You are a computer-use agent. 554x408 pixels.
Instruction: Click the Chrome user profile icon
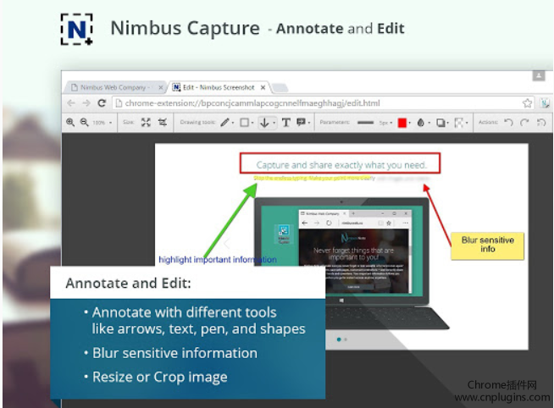[539, 75]
